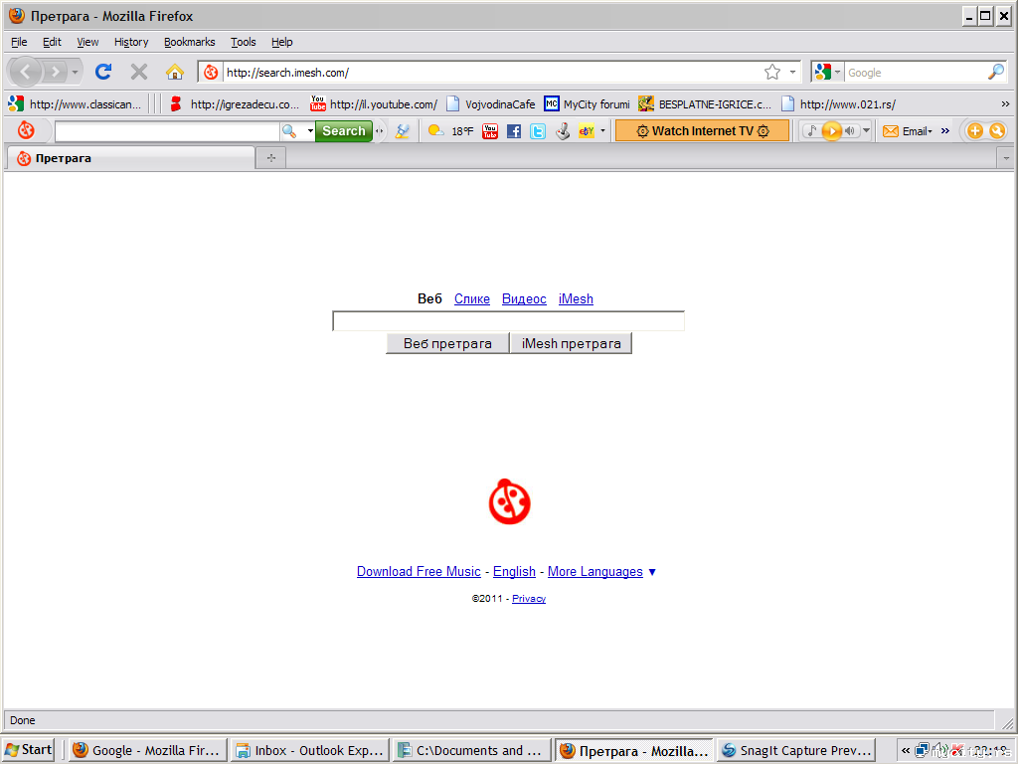Open Twitter icon in the toolbar

click(538, 131)
